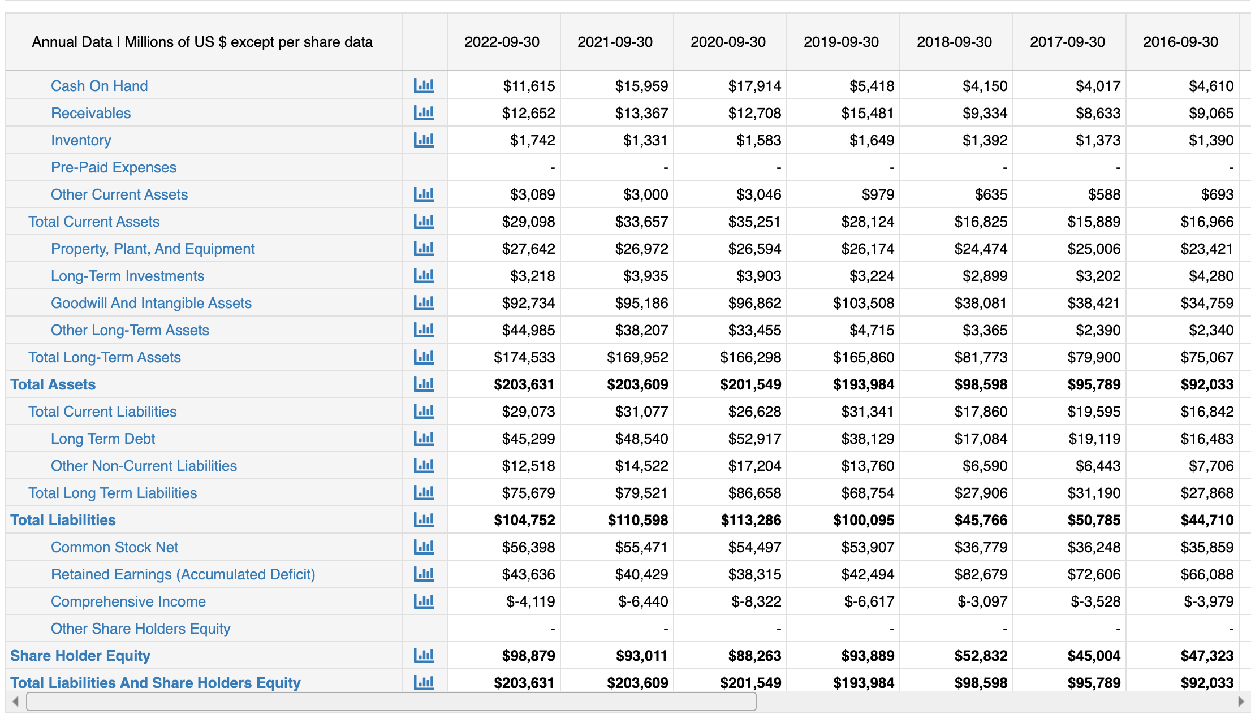Click the 2022-09-30 column header
This screenshot has width=1251, height=719.
tap(502, 42)
